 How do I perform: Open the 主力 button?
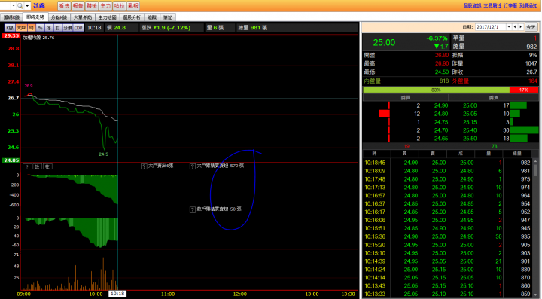point(105,5)
